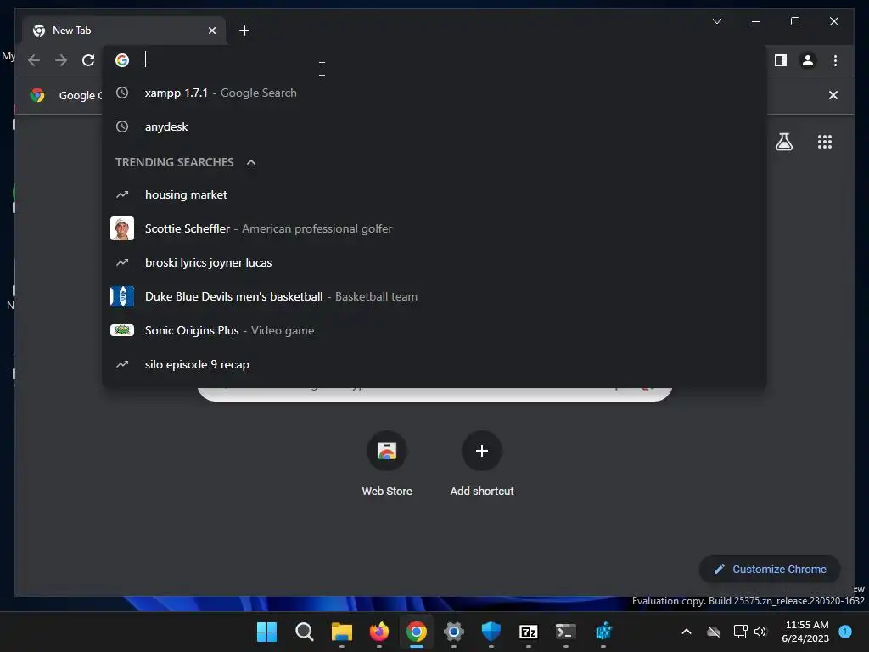Open 7-Zip from the taskbar
Image resolution: width=869 pixels, height=652 pixels.
528,632
